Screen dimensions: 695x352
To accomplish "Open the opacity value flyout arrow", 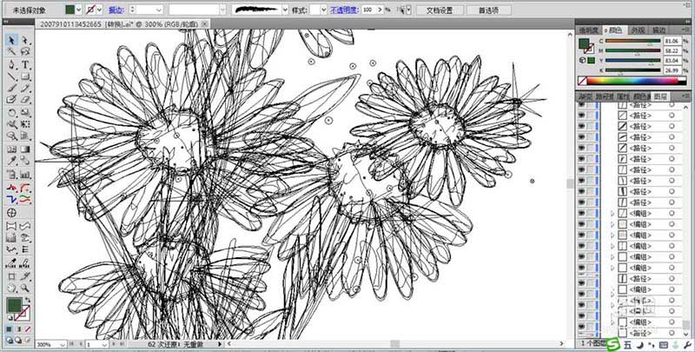I will (x=381, y=10).
